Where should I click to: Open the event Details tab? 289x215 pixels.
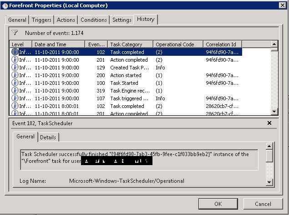48,137
